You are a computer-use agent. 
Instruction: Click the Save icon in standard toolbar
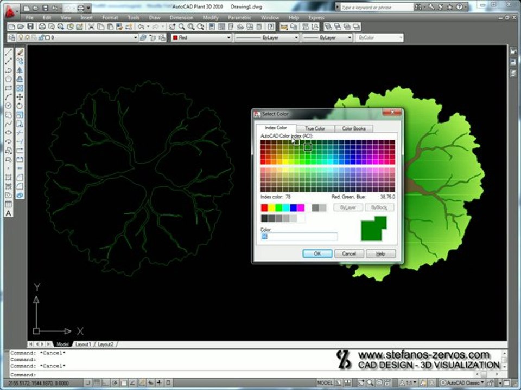click(x=30, y=27)
